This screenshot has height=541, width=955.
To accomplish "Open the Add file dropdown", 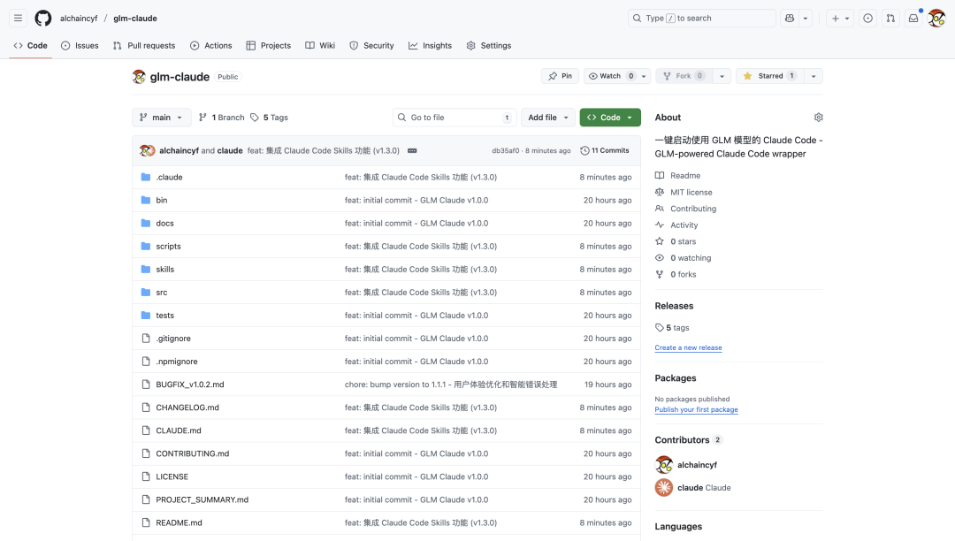I will [548, 118].
